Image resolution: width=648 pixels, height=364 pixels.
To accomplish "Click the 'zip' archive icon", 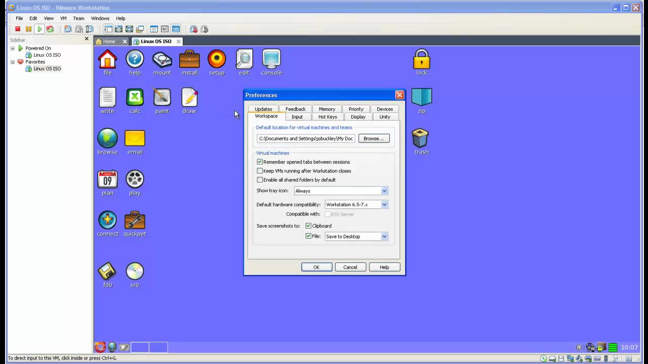I will [422, 101].
